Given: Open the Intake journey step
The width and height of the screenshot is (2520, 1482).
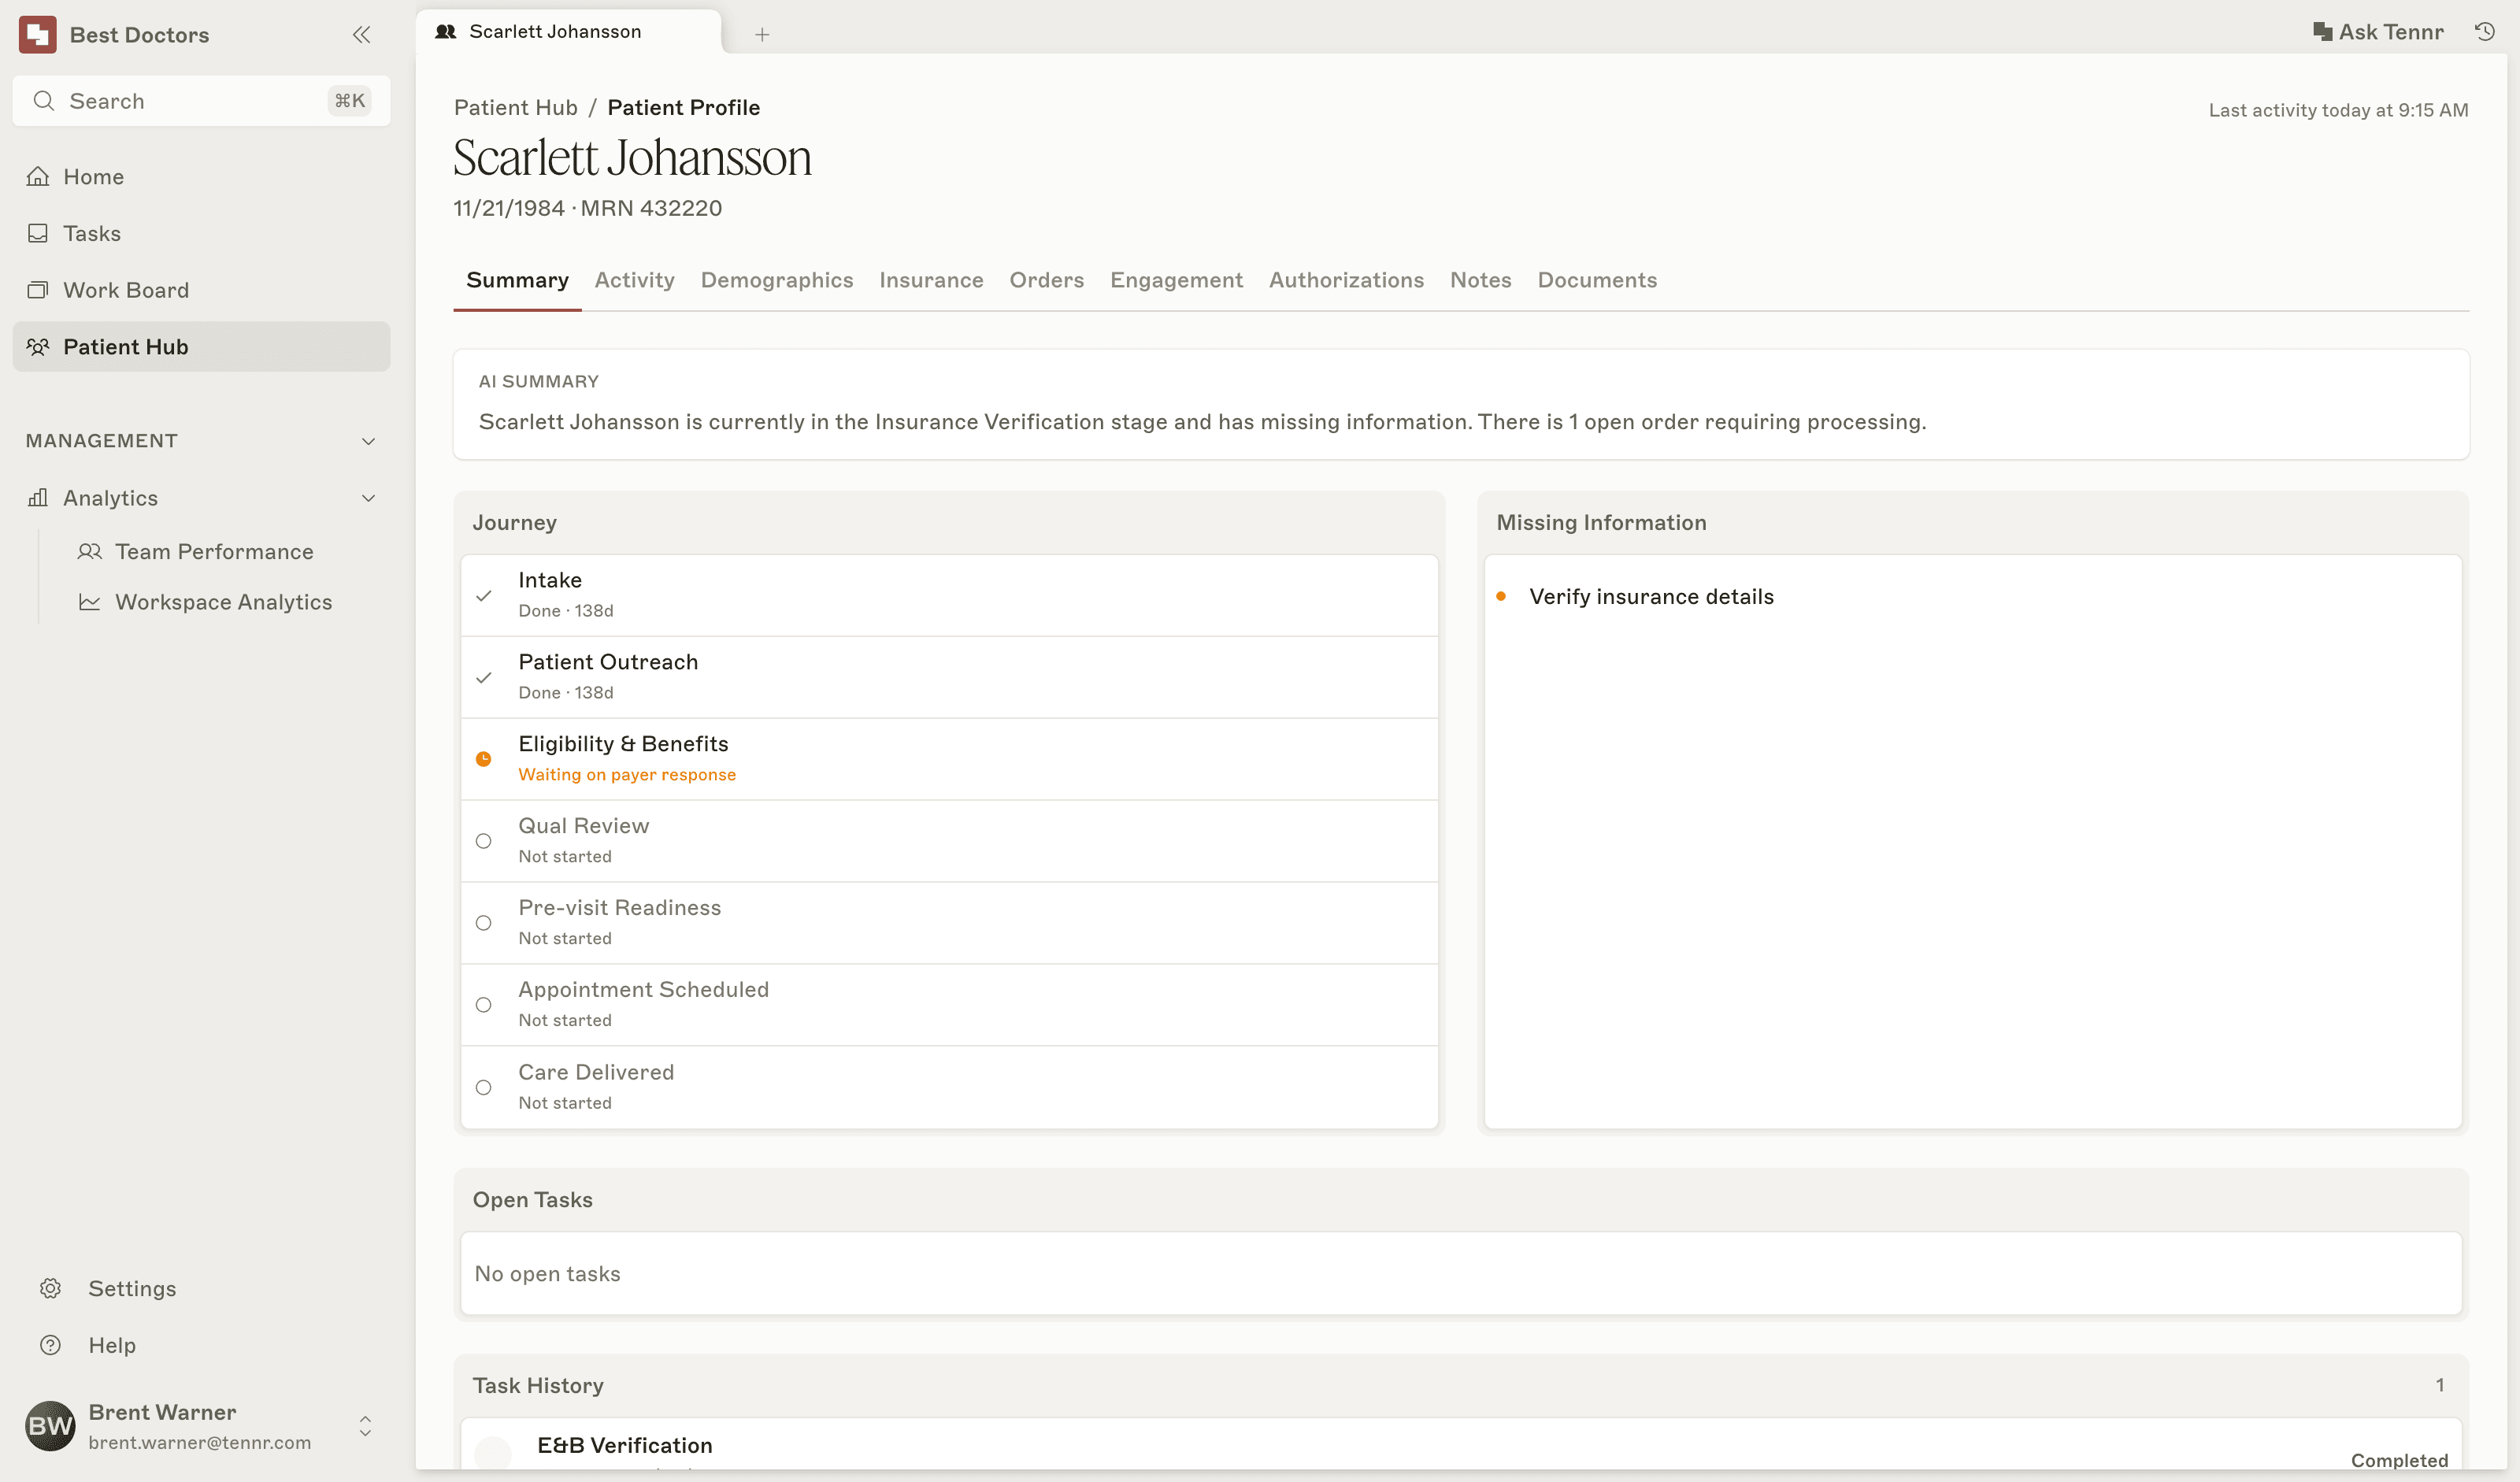Looking at the screenshot, I should pyautogui.click(x=949, y=596).
